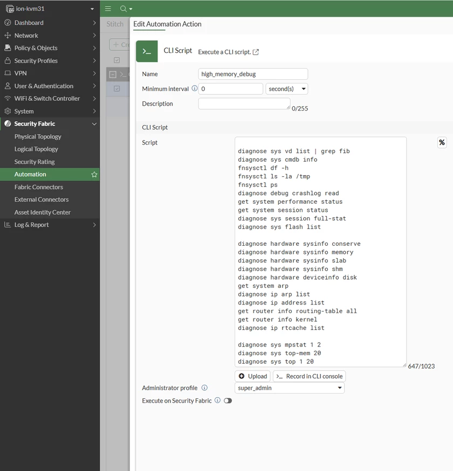This screenshot has width=453, height=471.
Task: Open the search magnifier in top bar
Action: [123, 9]
